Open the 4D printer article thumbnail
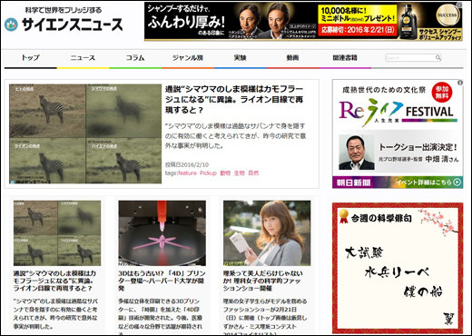This screenshot has height=336, width=472. point(162,233)
